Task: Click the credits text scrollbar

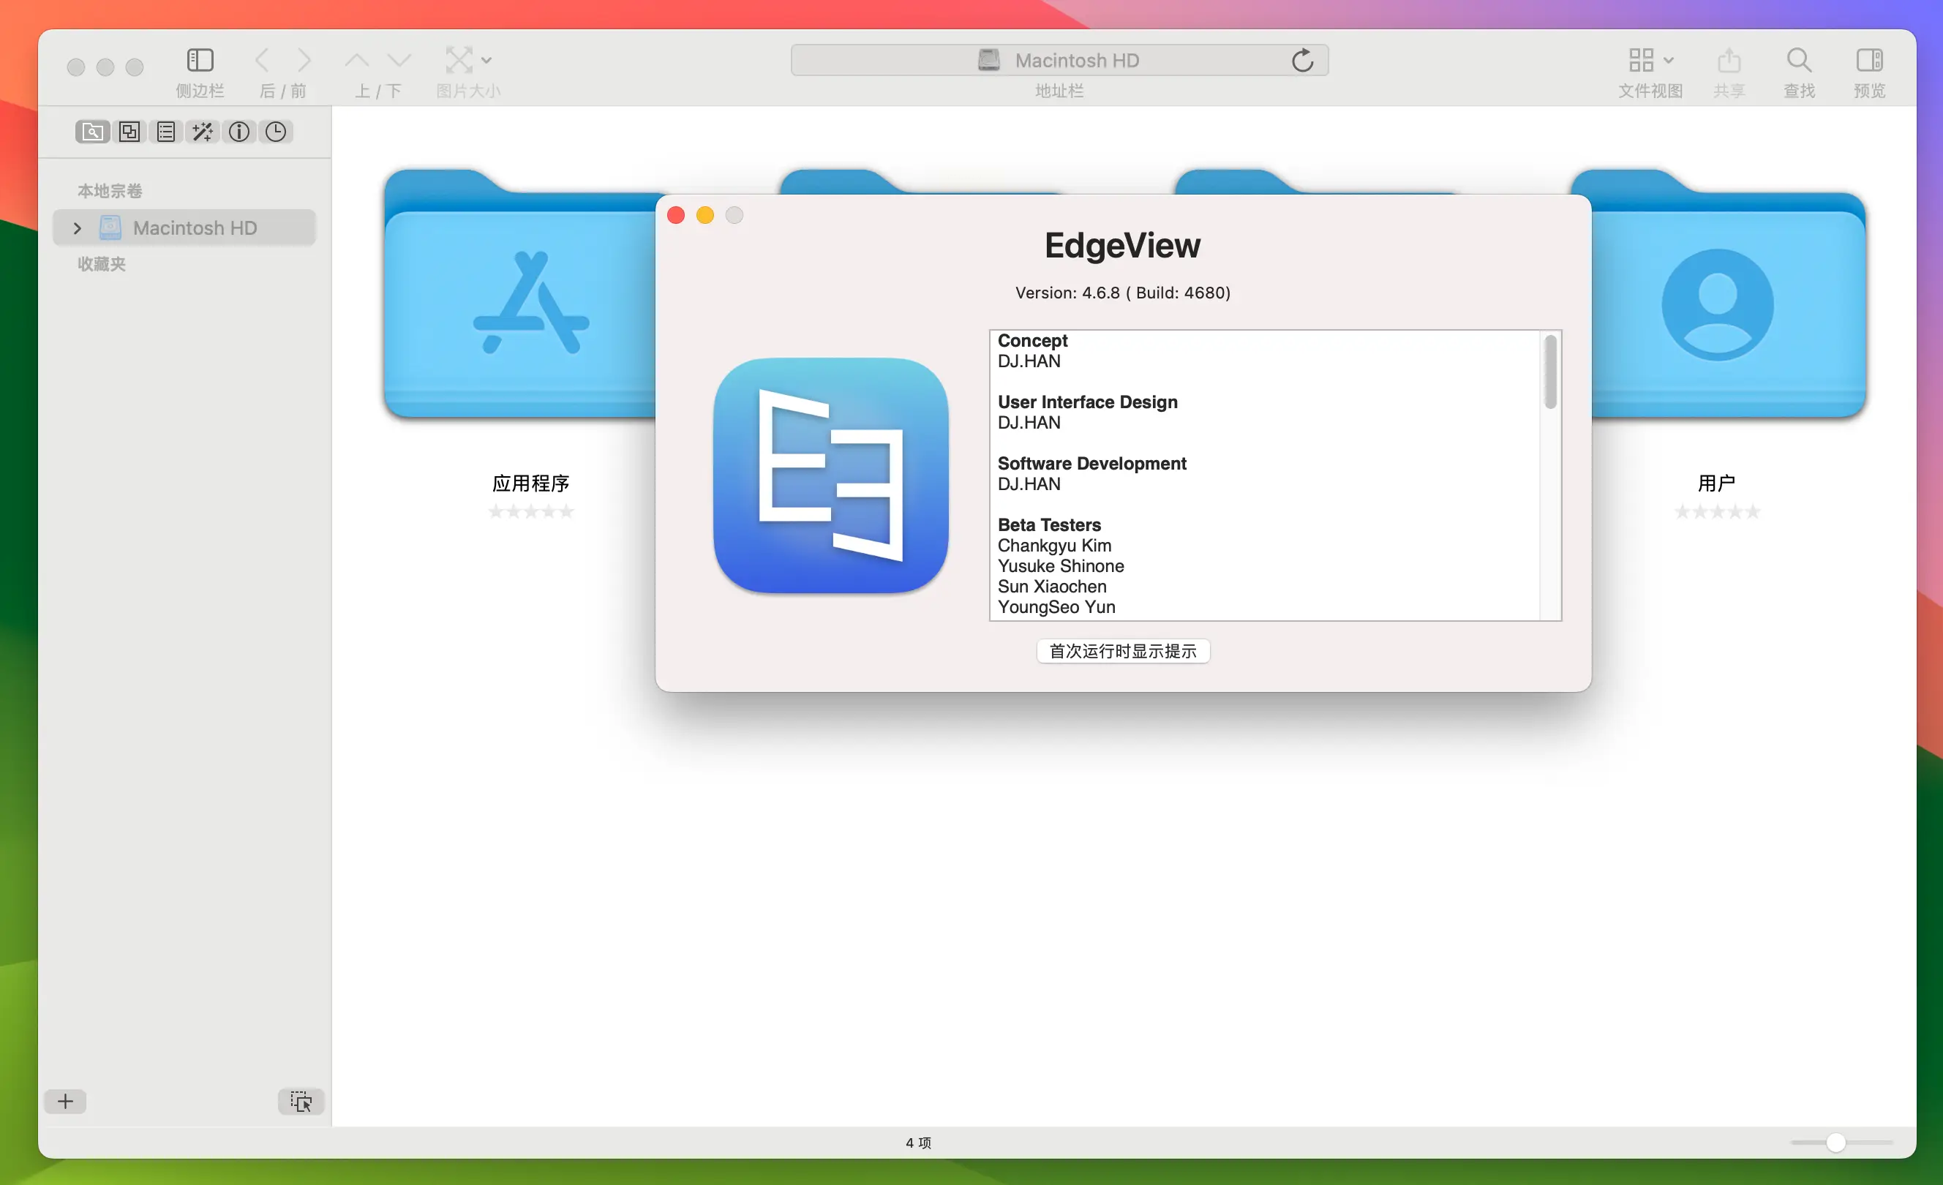Action: (1550, 372)
